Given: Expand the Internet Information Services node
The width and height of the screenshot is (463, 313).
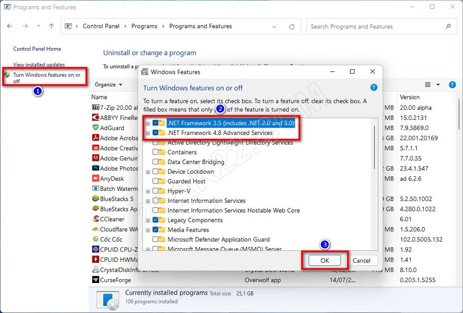Looking at the screenshot, I should point(148,201).
